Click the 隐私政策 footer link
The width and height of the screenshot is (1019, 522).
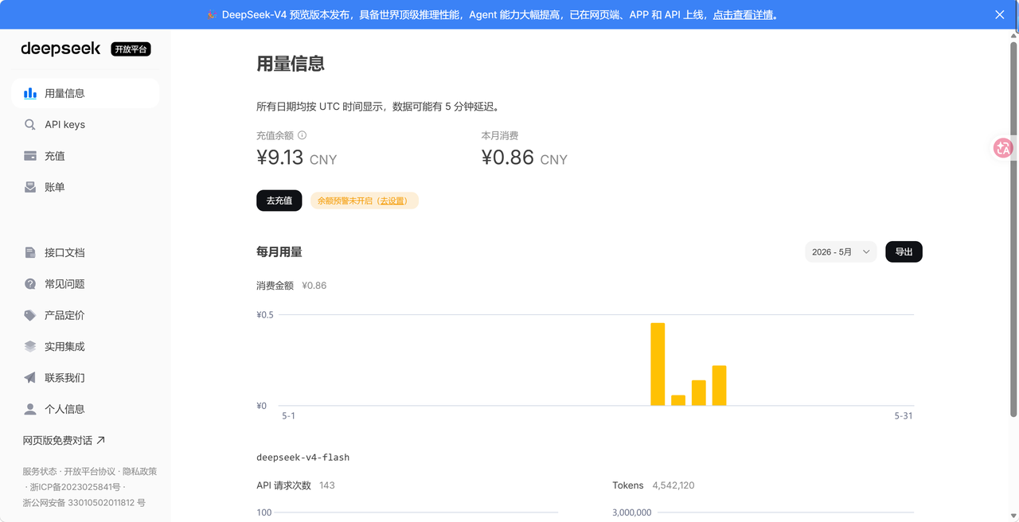(139, 471)
